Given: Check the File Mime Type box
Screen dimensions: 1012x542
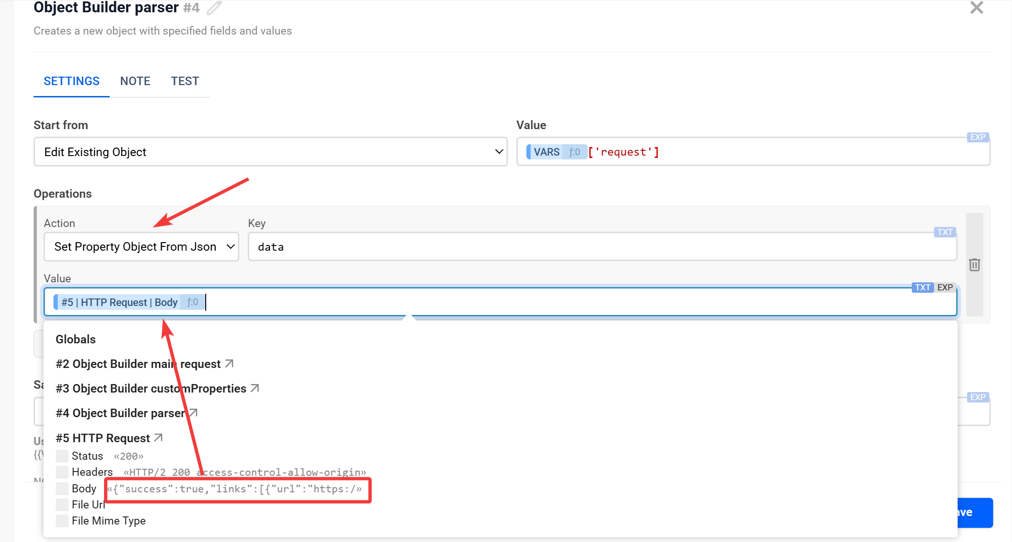Looking at the screenshot, I should [x=62, y=521].
